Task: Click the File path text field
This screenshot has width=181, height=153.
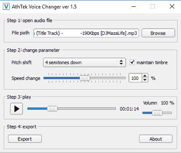Action: (x=86, y=33)
